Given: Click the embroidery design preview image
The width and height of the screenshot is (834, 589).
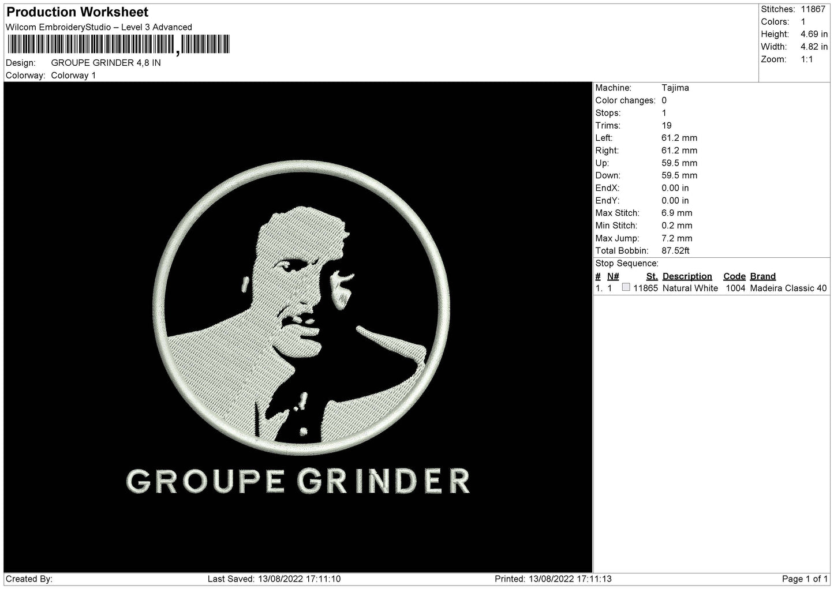Looking at the screenshot, I should 298,327.
